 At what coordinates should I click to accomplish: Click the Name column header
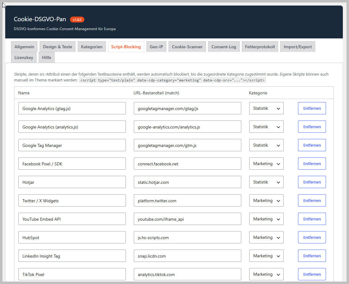click(24, 93)
